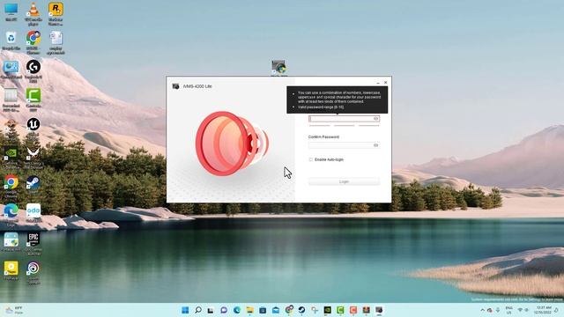Open the Unreal Engine desktop icon
Image resolution: width=564 pixels, height=317 pixels.
[33, 129]
